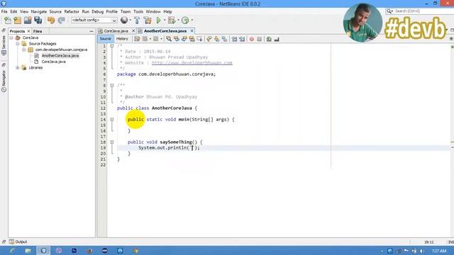Click the Build Project hammer icon

pos(137,20)
